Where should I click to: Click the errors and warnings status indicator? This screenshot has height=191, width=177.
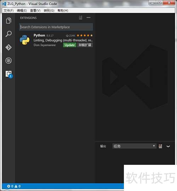coord(14,186)
